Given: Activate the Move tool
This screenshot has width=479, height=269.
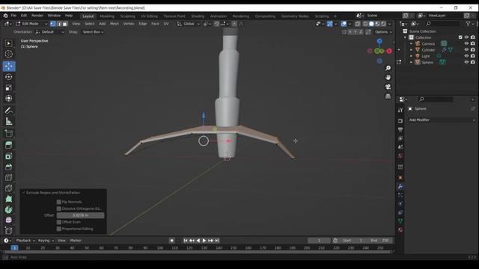Looking at the screenshot, I should [8, 66].
